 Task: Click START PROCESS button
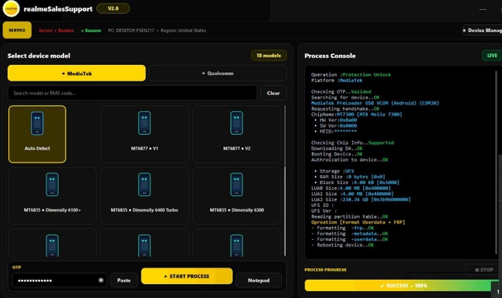(x=187, y=276)
